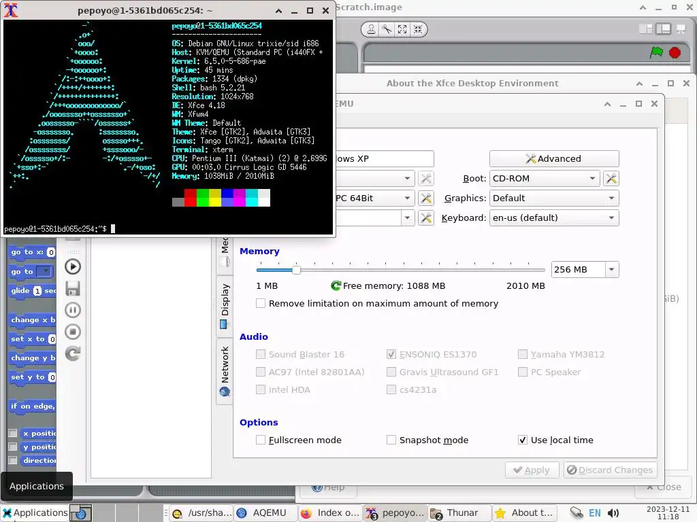697x522 pixels.
Task: Open the dropdown in the row above PC 64Bit
Action: coord(375,179)
